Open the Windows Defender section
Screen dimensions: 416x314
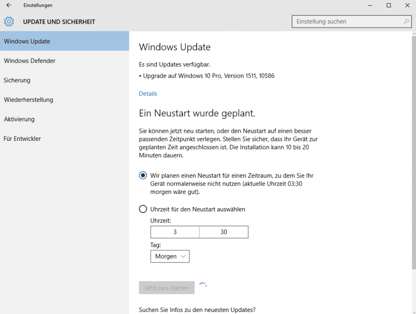click(x=64, y=61)
